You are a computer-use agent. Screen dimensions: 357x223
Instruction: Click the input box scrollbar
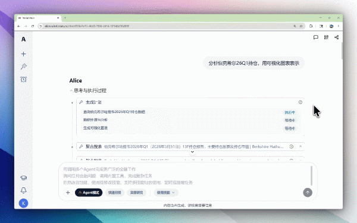click(x=311, y=175)
